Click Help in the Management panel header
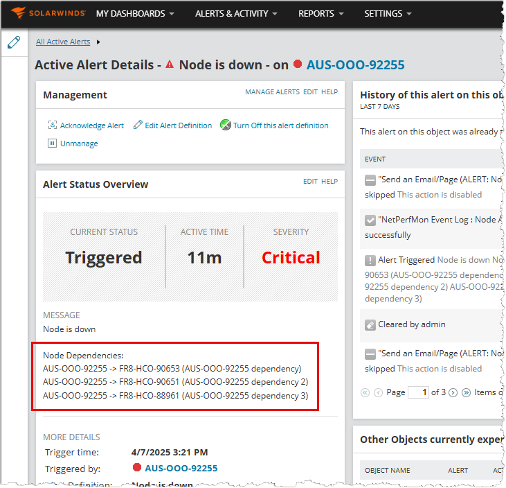Screen dimensions: 506x488 [x=329, y=91]
